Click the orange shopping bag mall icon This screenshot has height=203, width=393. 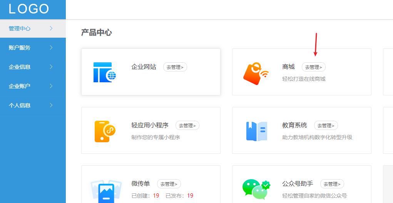coord(256,73)
